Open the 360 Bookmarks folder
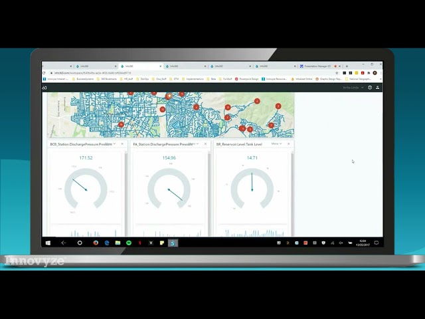 point(107,79)
